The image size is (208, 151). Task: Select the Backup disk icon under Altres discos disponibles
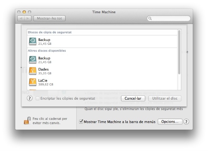coord(33,60)
